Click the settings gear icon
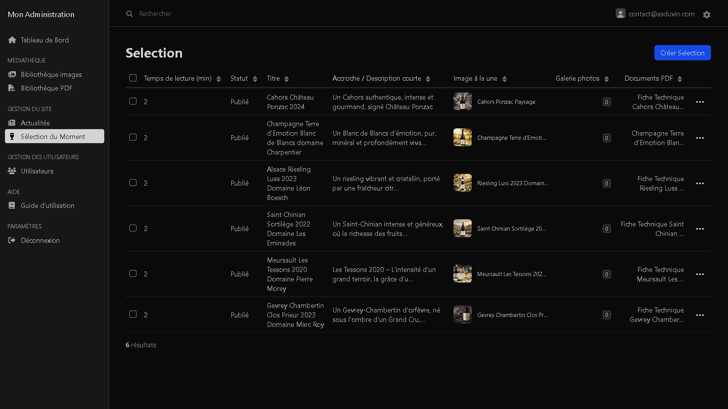This screenshot has width=728, height=409. click(x=706, y=15)
